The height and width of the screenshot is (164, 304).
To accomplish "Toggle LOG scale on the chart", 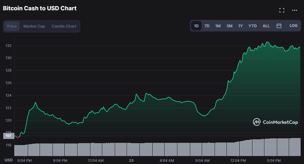I will pyautogui.click(x=293, y=26).
